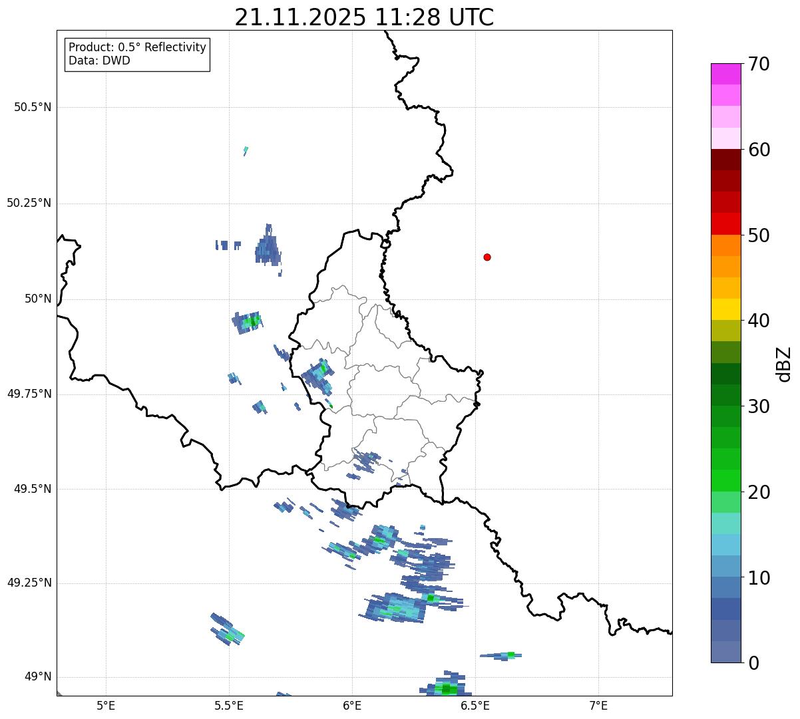Click the blue colorbar swatch just below 10
The width and height of the screenshot is (800, 719).
[726, 587]
